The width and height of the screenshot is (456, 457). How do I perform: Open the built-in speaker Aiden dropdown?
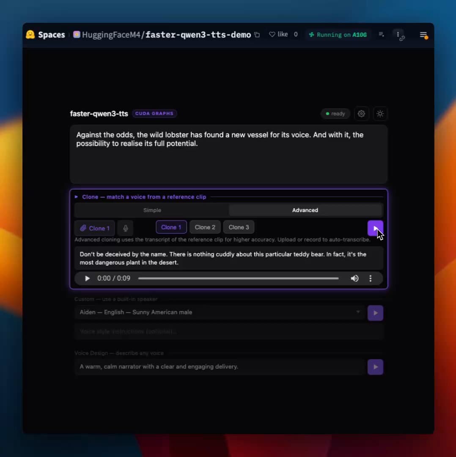220,312
